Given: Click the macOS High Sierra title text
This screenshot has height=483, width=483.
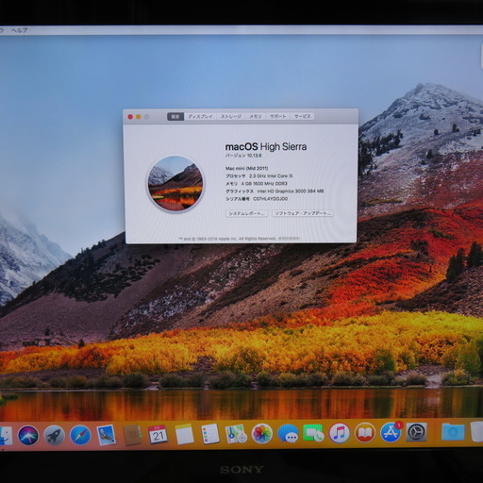Looking at the screenshot, I should point(266,146).
